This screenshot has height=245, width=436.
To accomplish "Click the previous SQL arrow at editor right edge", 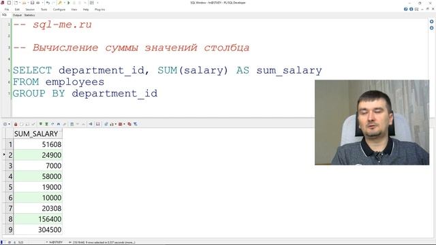I will coord(431,21).
